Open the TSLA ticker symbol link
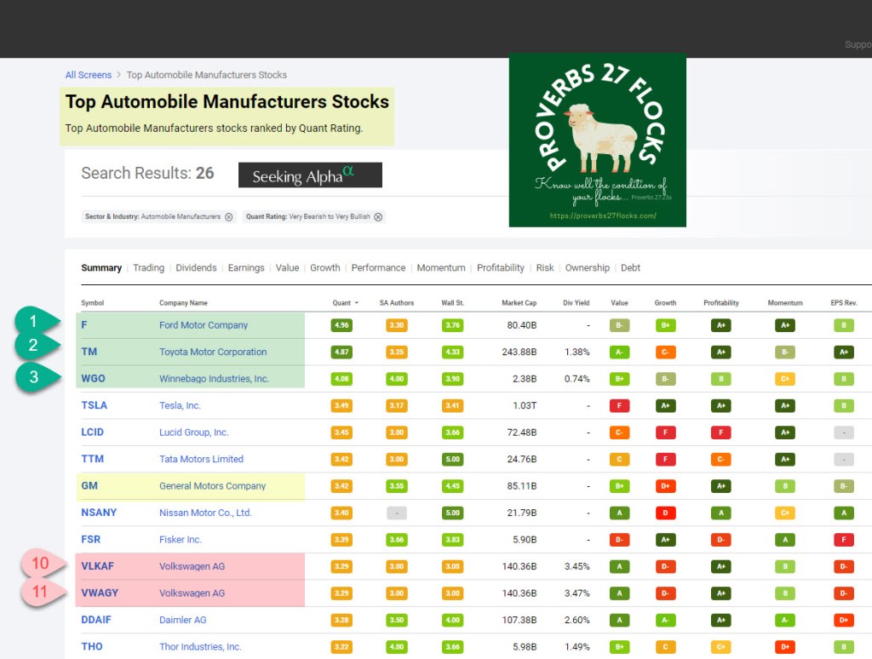Viewport: 872px width, 659px height. tap(94, 405)
